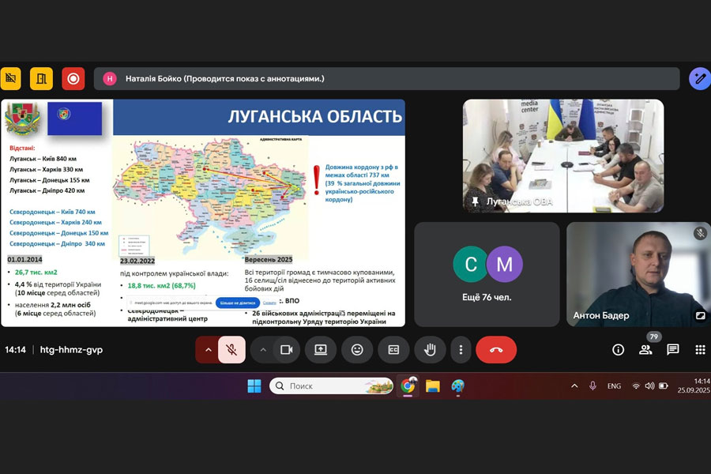The width and height of the screenshot is (711, 474).
Task: Click the red recording indicator icon
Action: click(x=73, y=79)
